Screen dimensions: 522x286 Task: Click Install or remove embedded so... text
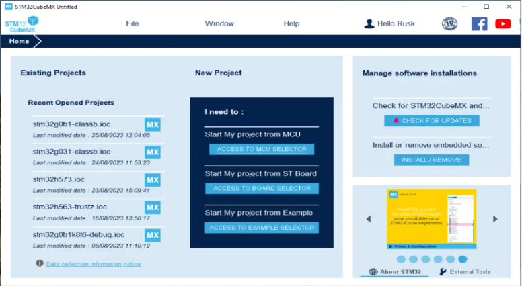coord(431,145)
